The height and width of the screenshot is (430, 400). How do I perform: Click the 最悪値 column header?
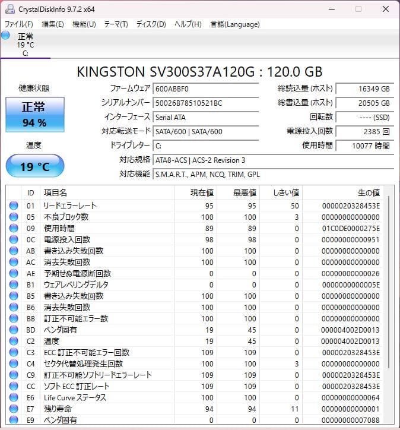[x=239, y=193]
